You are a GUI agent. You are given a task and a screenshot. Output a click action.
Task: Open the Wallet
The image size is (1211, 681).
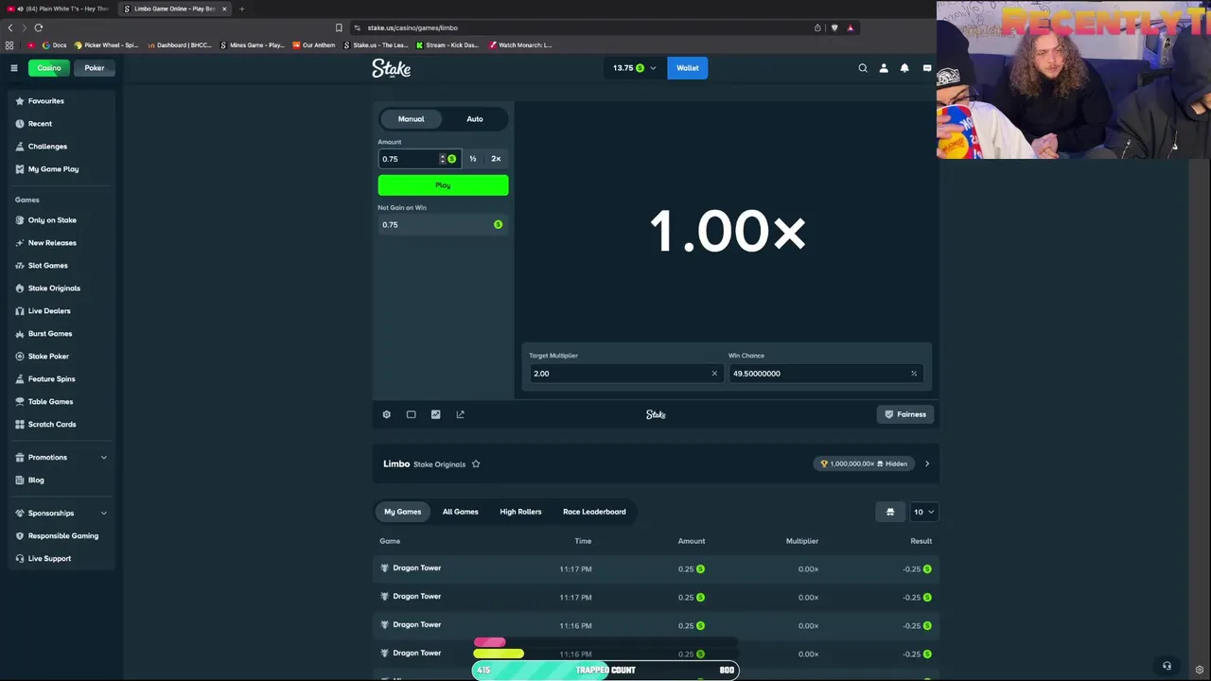688,68
